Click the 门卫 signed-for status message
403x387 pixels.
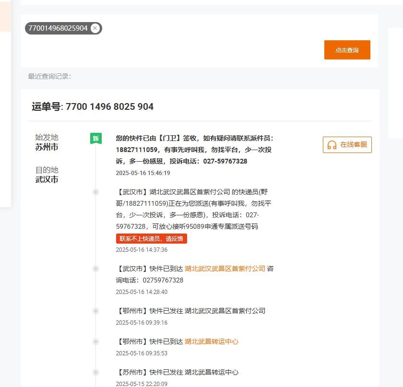click(195, 150)
